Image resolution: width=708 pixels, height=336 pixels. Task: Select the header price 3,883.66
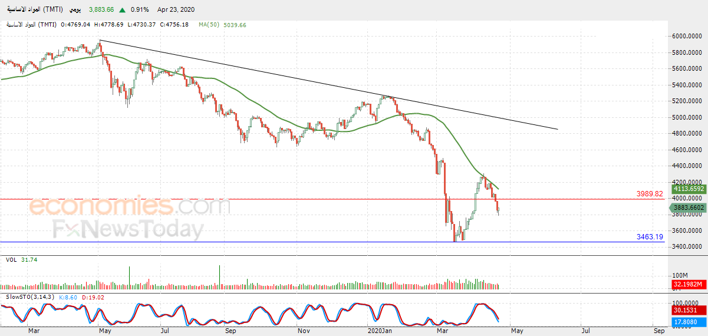click(102, 10)
